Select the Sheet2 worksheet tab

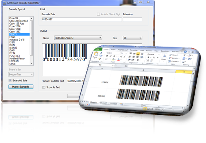click(x=104, y=103)
